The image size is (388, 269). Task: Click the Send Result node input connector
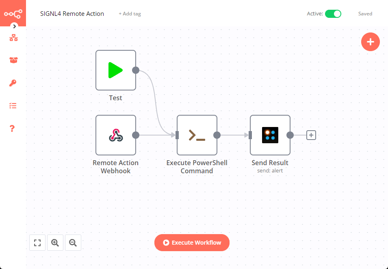point(250,135)
